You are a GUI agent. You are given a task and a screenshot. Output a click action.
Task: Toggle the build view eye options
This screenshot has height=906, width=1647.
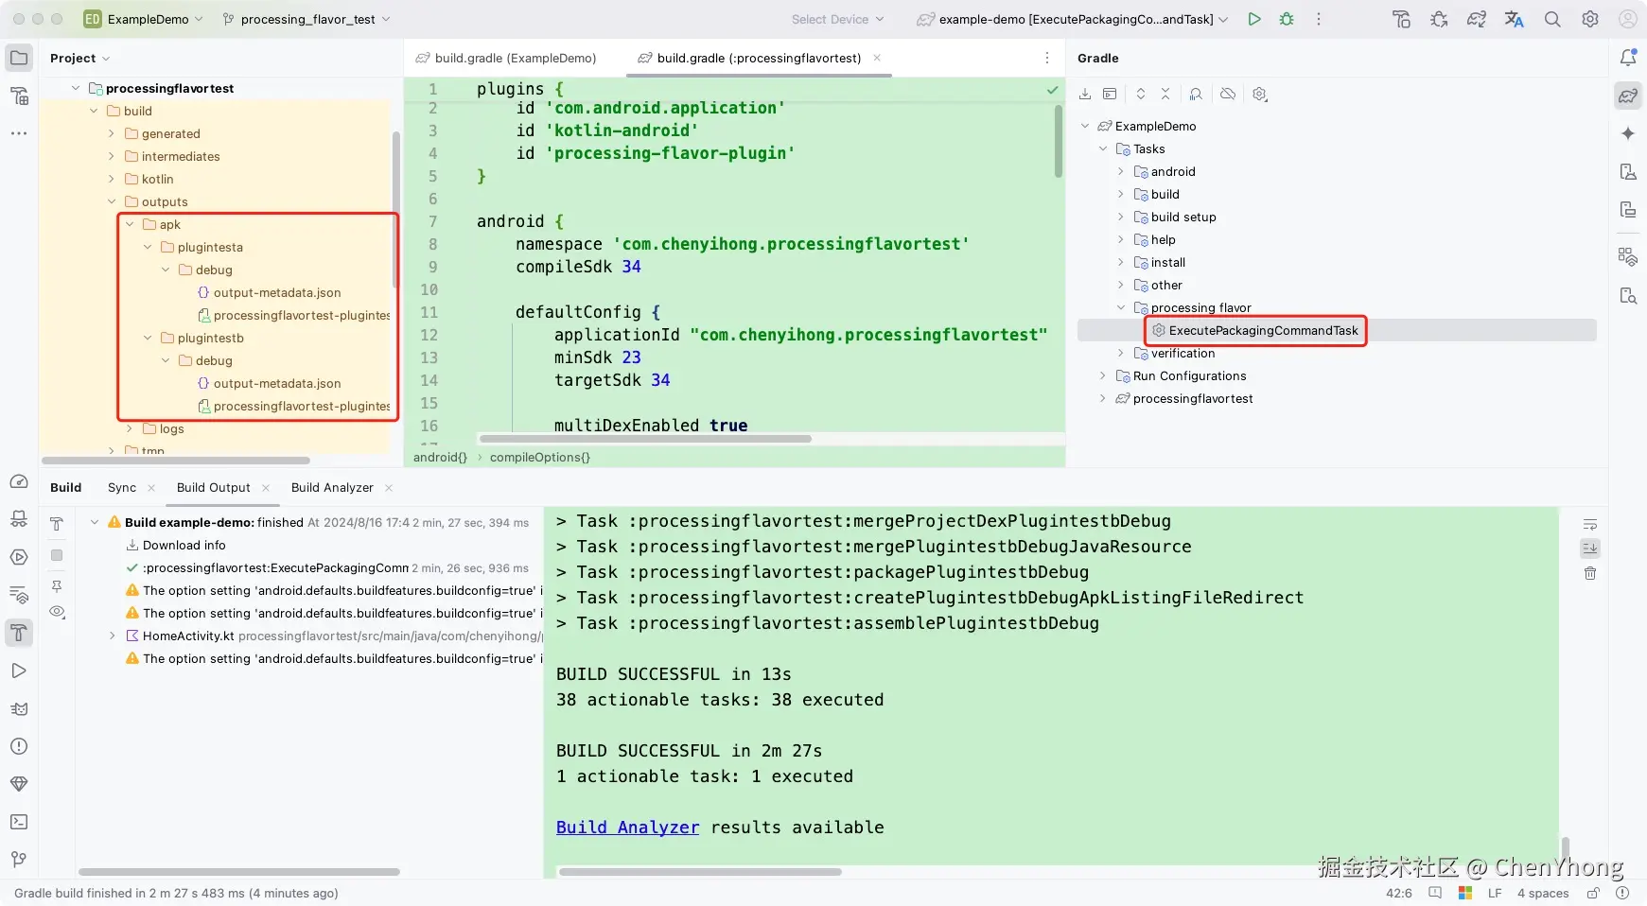[57, 612]
